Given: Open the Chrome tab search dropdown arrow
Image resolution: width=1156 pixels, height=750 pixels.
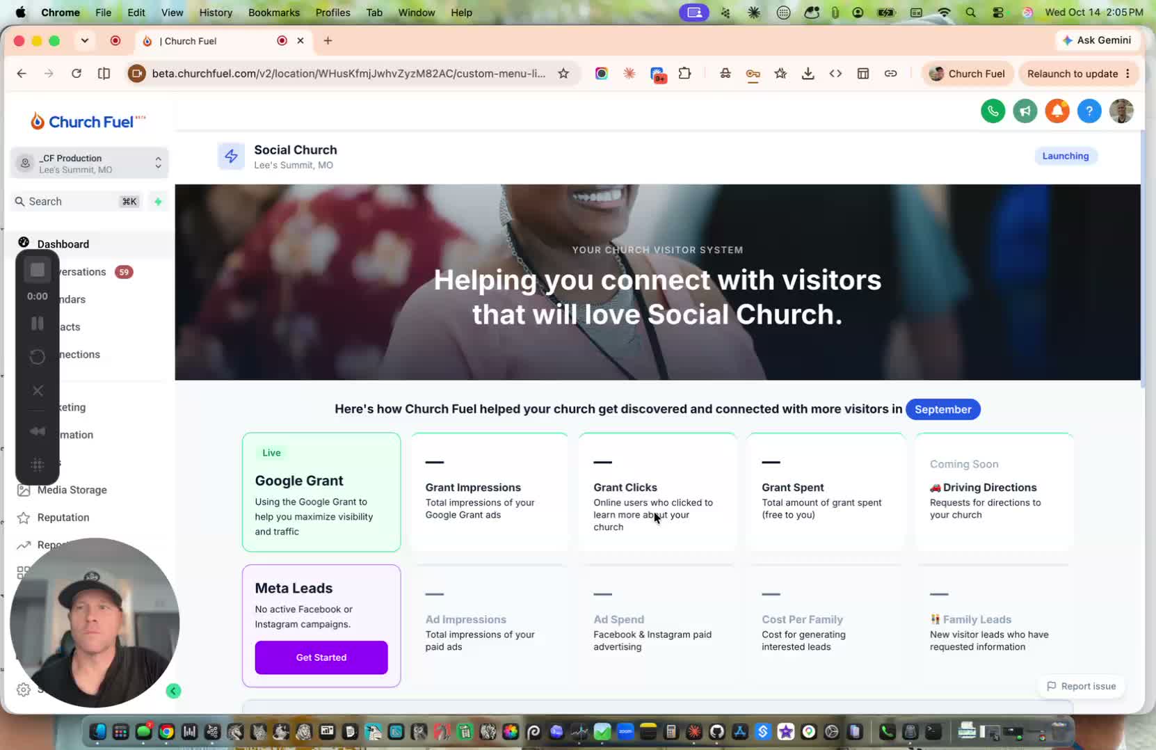Looking at the screenshot, I should [x=85, y=41].
